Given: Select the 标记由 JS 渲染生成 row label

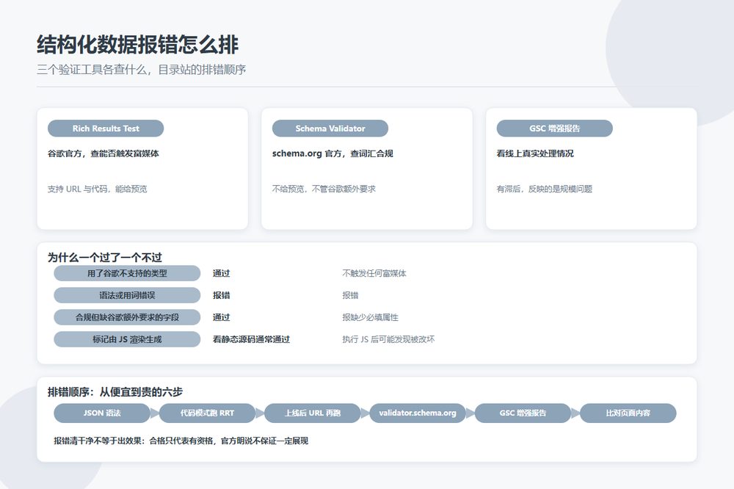Looking at the screenshot, I should (127, 339).
